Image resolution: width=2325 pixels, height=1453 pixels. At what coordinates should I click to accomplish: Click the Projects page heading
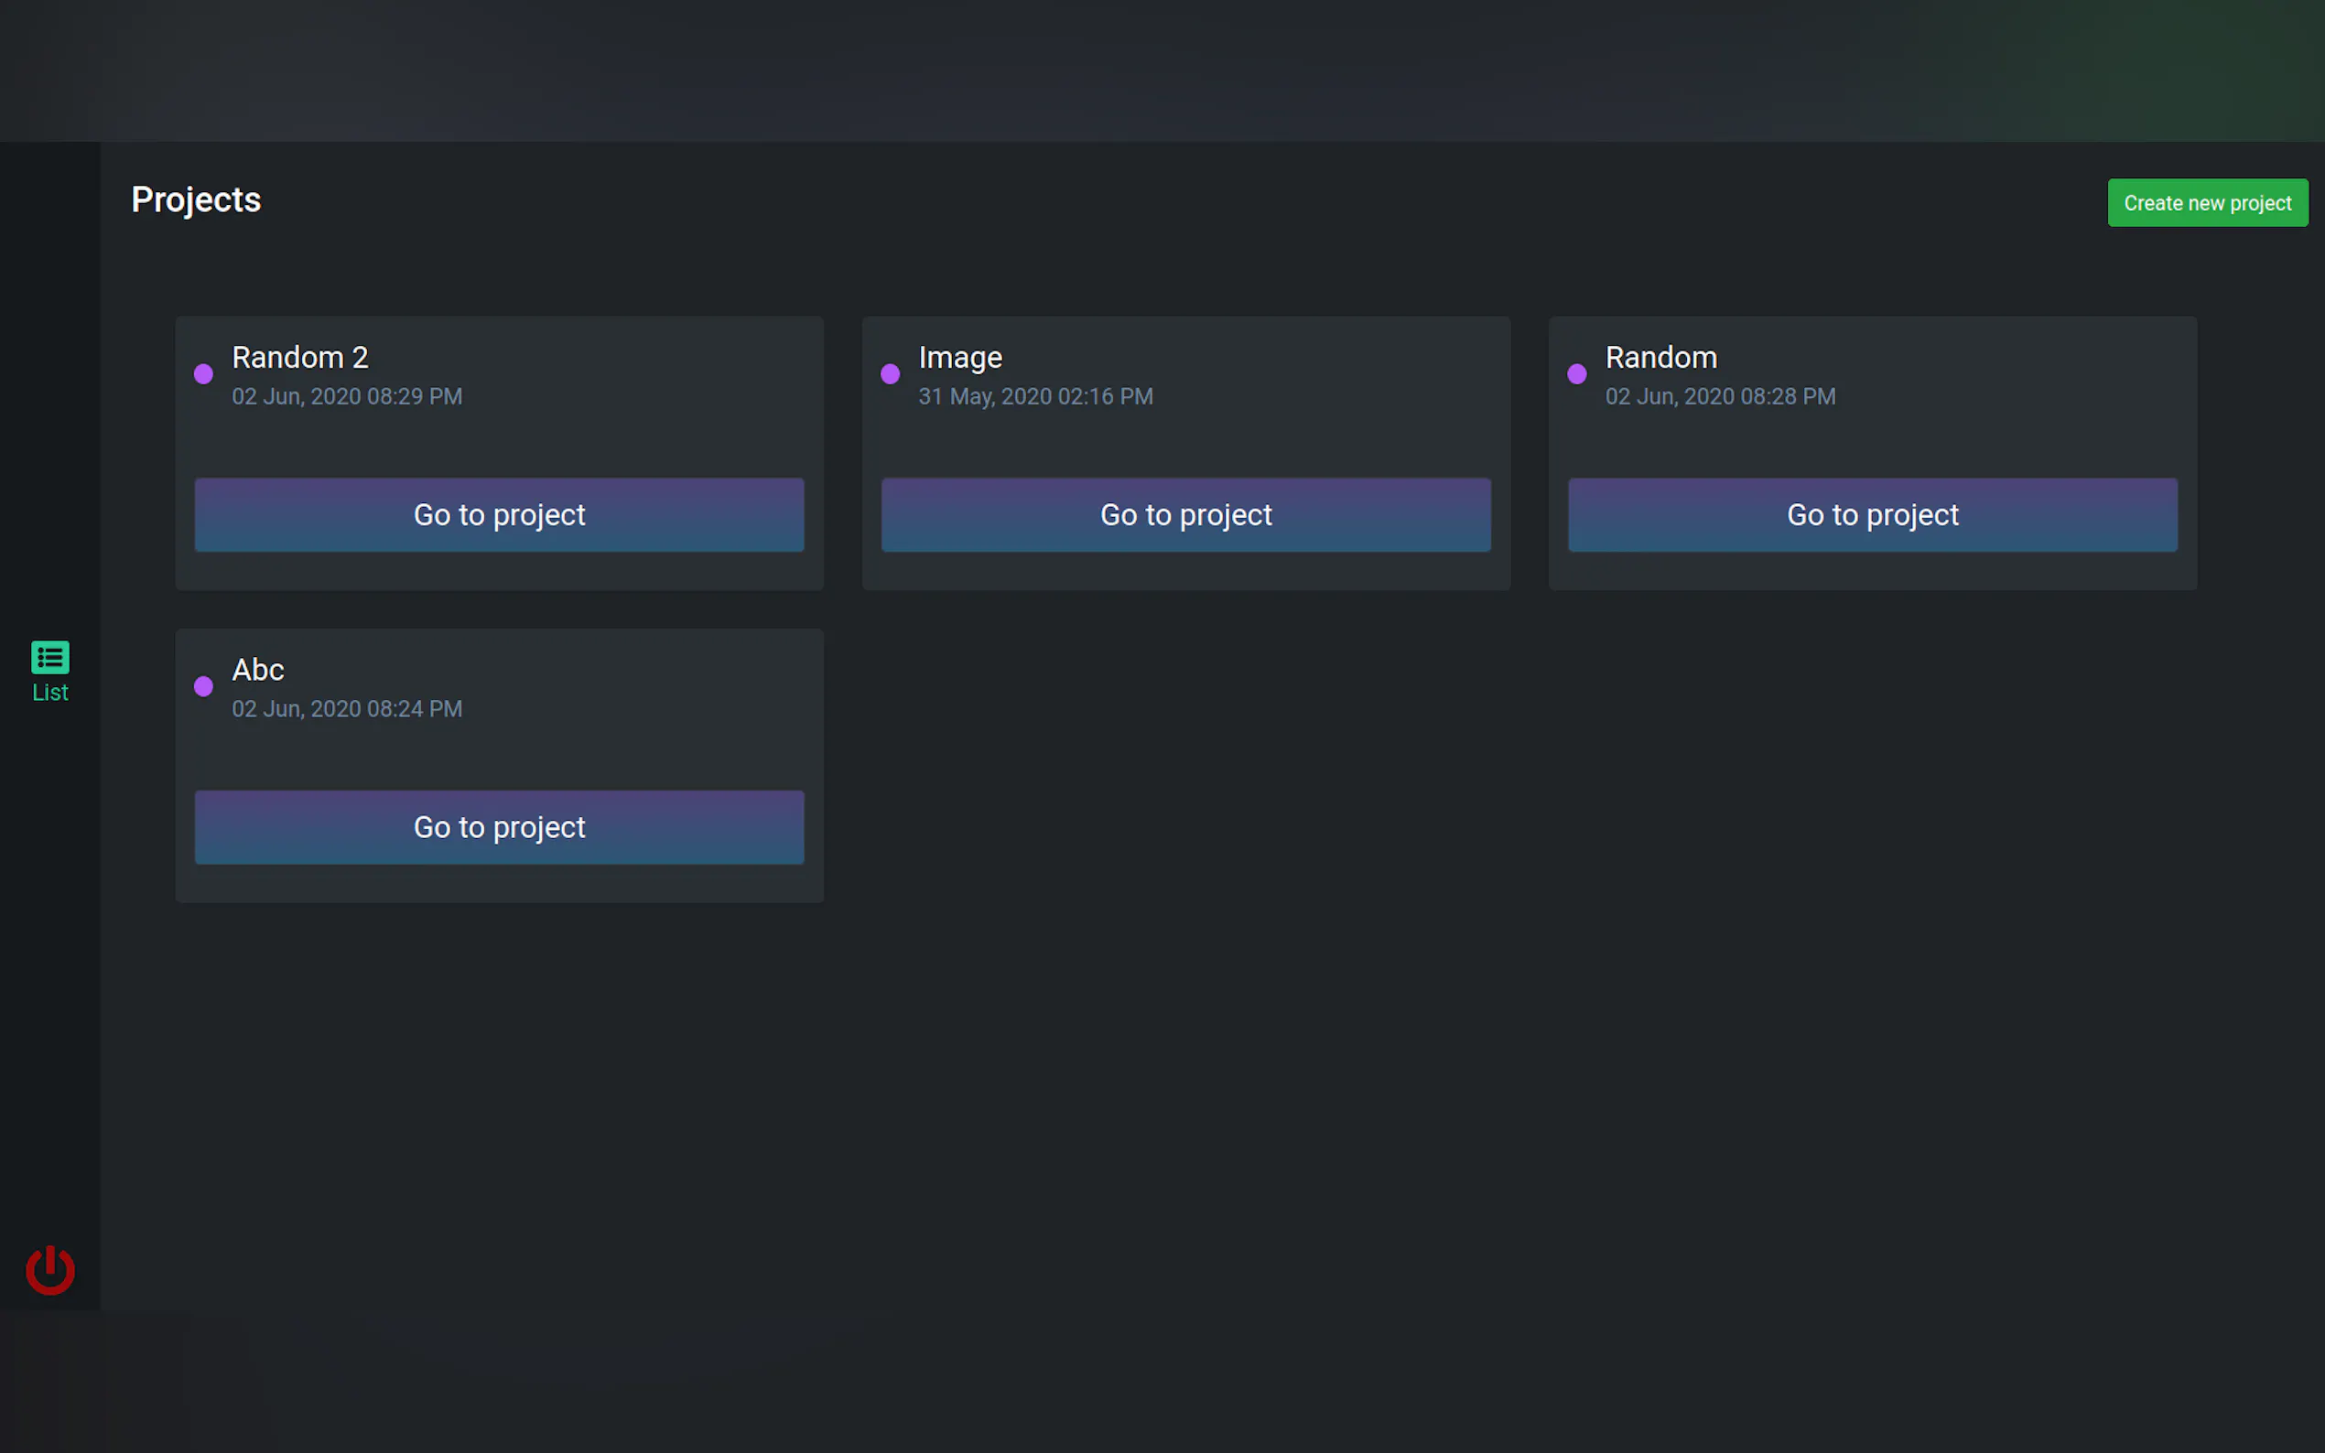coord(196,199)
